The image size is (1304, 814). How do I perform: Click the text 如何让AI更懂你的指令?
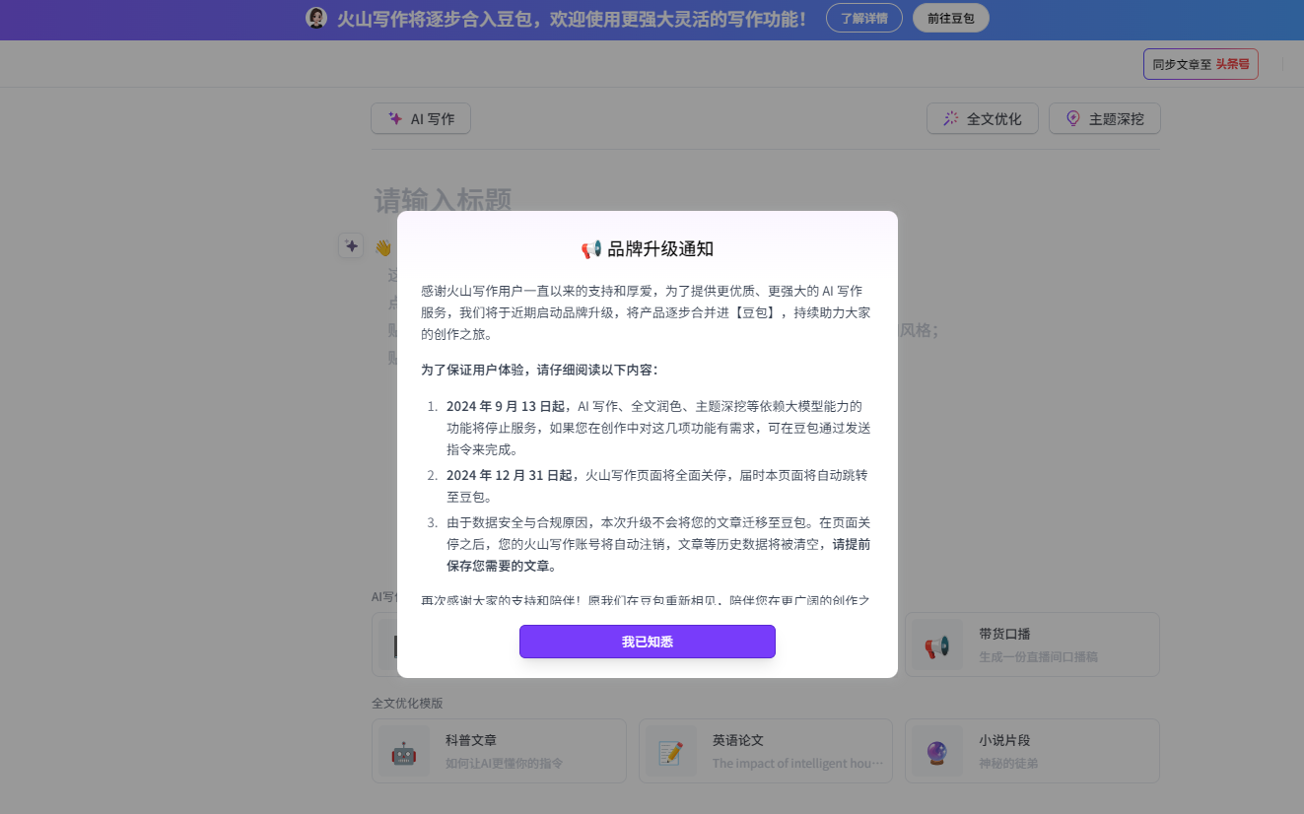pyautogui.click(x=505, y=763)
